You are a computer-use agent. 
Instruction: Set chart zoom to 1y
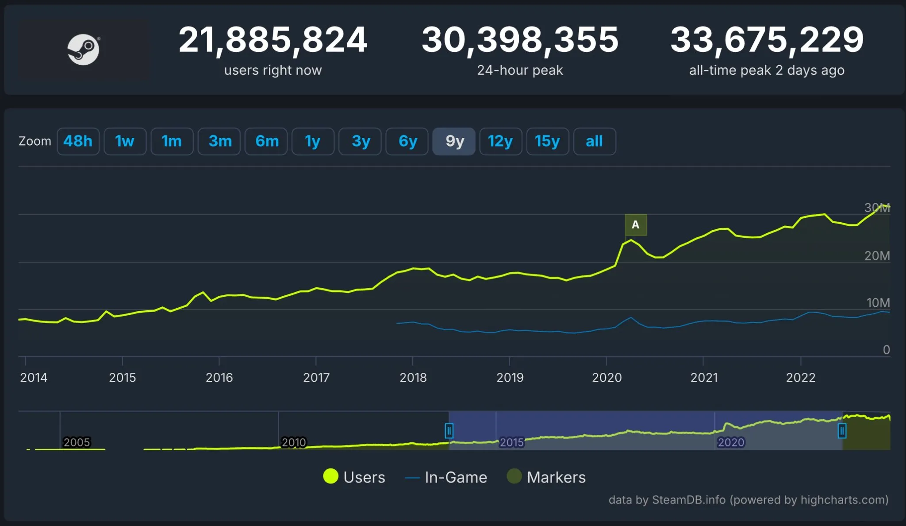(313, 141)
